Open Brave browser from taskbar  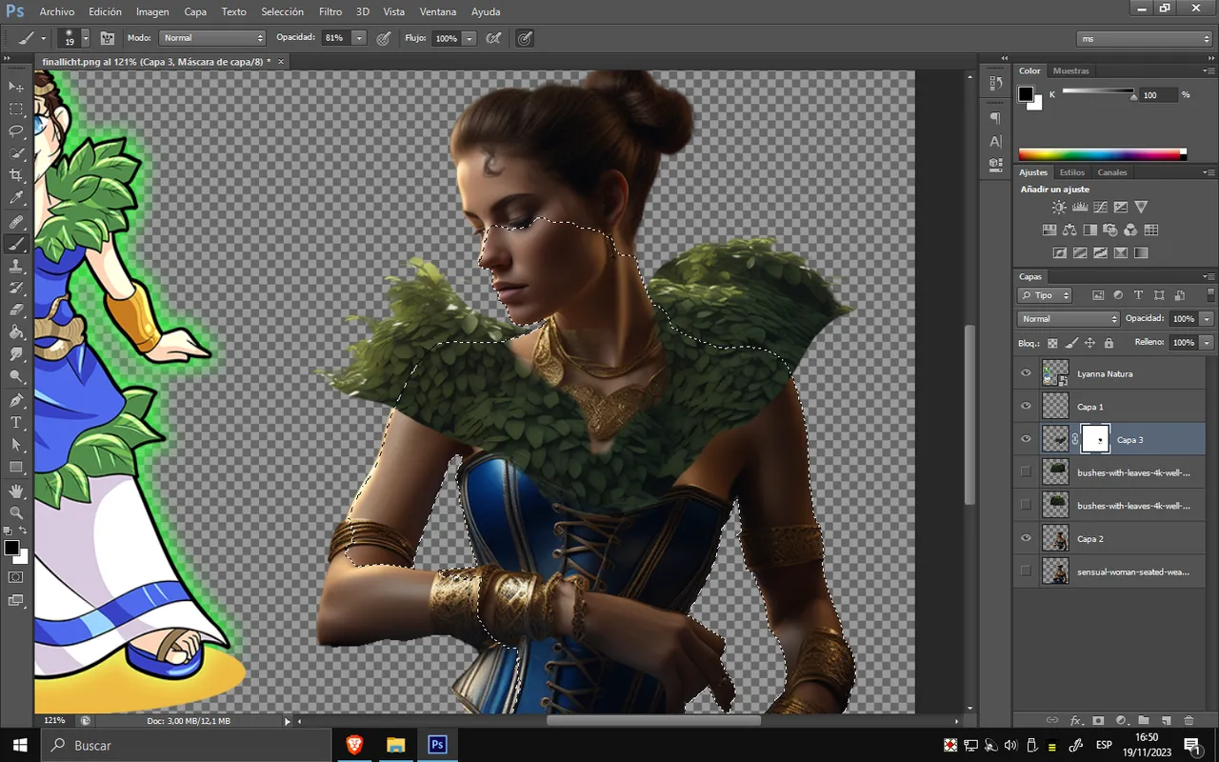pyautogui.click(x=354, y=745)
